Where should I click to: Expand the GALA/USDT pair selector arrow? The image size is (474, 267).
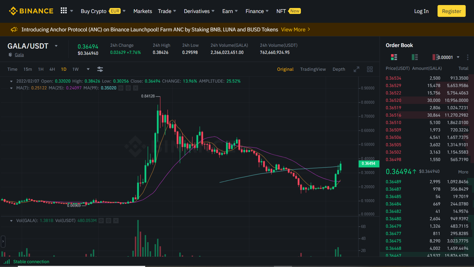pos(56,46)
